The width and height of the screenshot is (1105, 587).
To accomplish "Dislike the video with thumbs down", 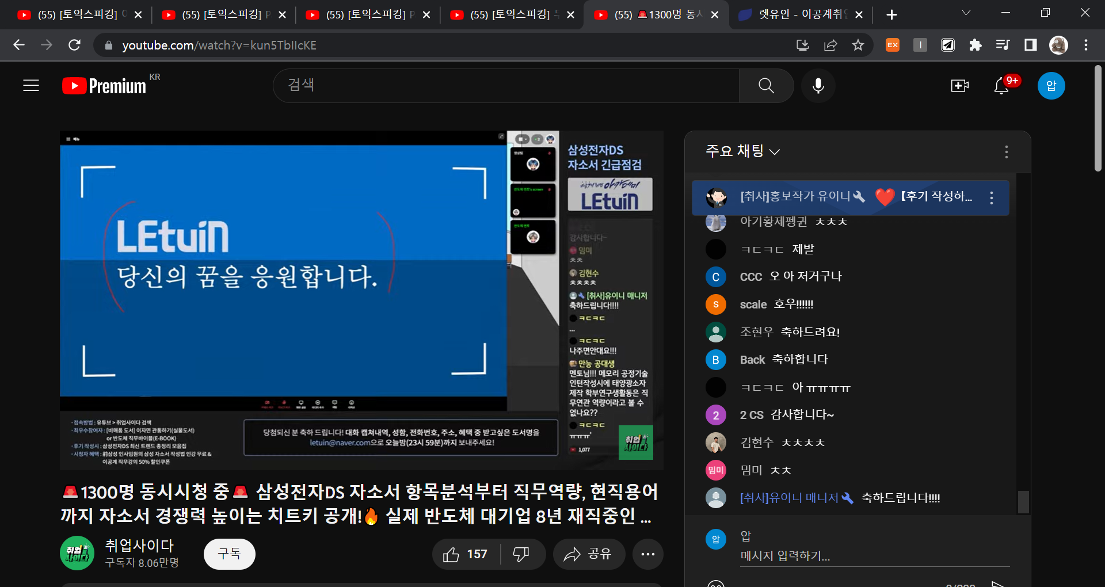I will click(521, 554).
